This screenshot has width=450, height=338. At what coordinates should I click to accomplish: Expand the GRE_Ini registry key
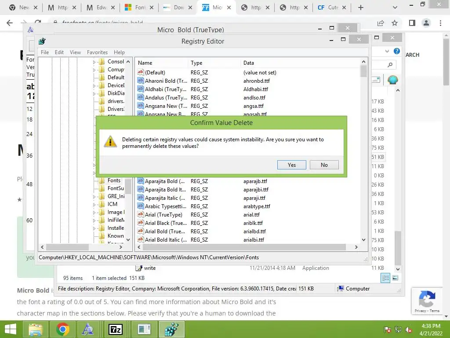point(94,197)
